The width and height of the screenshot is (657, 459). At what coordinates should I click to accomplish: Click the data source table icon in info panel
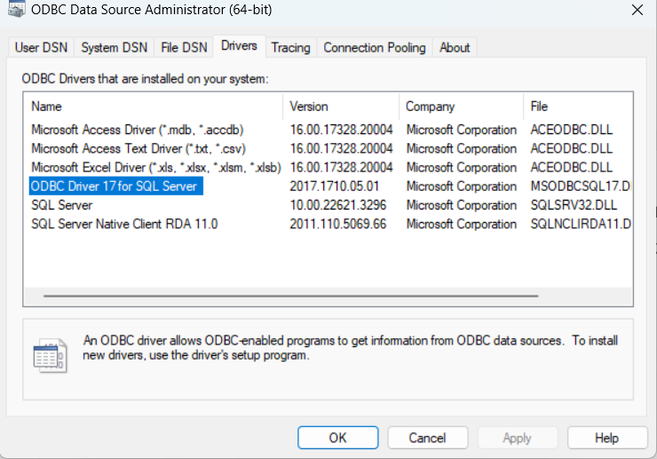50,356
